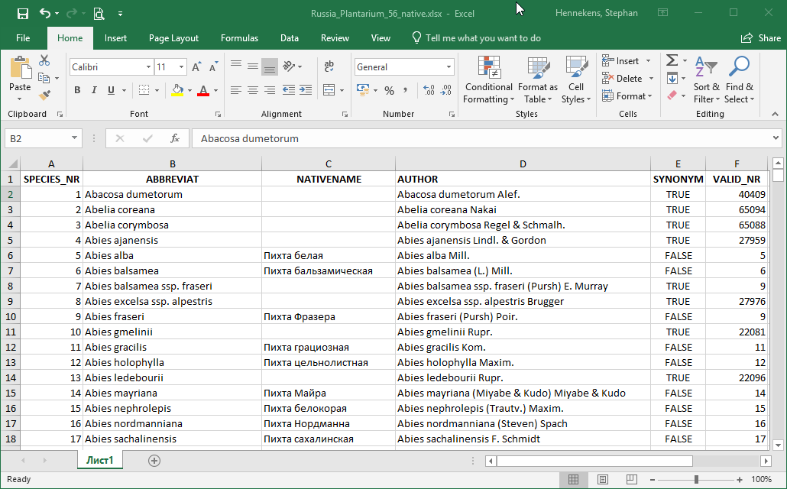This screenshot has height=489, width=787.
Task: Open the General number format dropdown
Action: pyautogui.click(x=449, y=67)
